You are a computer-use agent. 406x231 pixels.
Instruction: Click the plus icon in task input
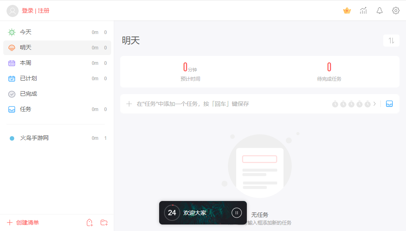pos(129,104)
